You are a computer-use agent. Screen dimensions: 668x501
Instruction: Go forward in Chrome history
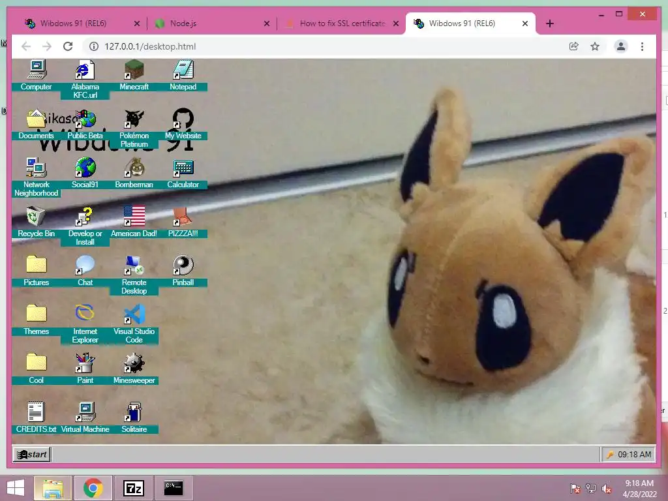click(47, 46)
